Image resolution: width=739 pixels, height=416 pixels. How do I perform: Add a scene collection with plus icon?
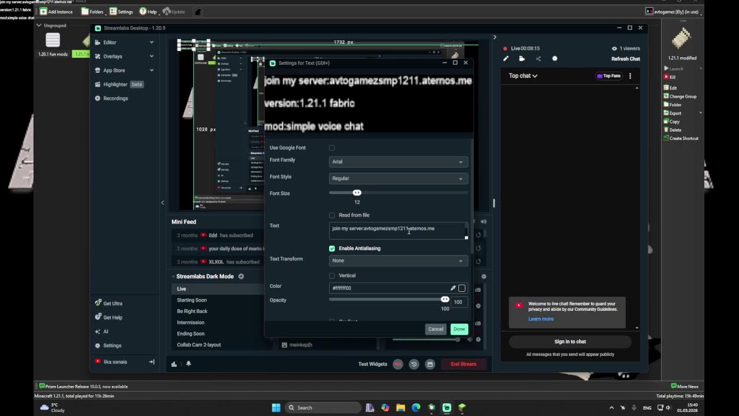pos(241,276)
